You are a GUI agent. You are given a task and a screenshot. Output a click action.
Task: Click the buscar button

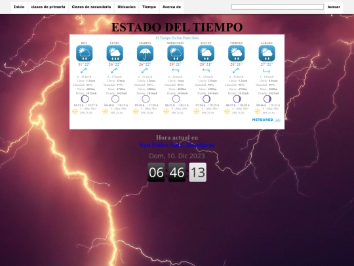pos(334,7)
